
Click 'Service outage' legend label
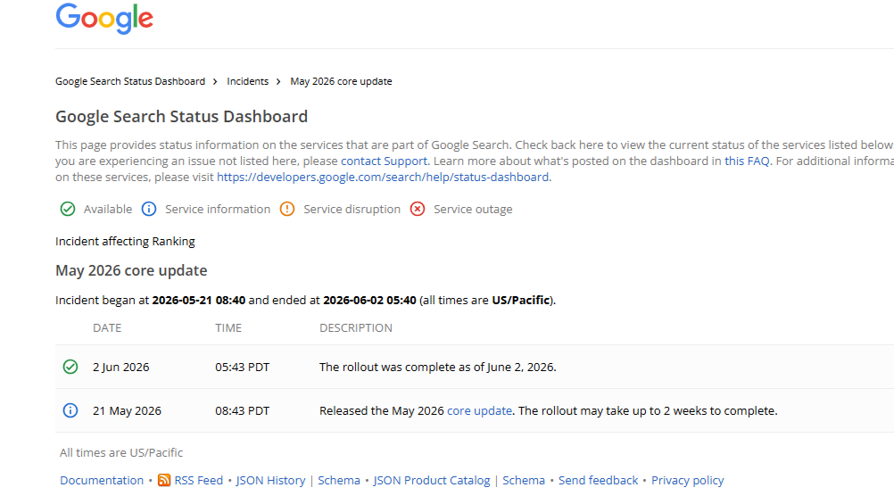473,210
